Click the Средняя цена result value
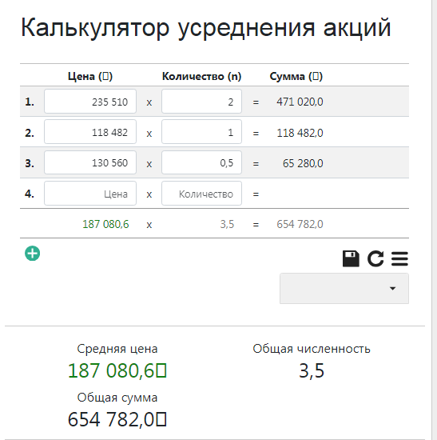The width and height of the screenshot is (437, 440). click(117, 370)
